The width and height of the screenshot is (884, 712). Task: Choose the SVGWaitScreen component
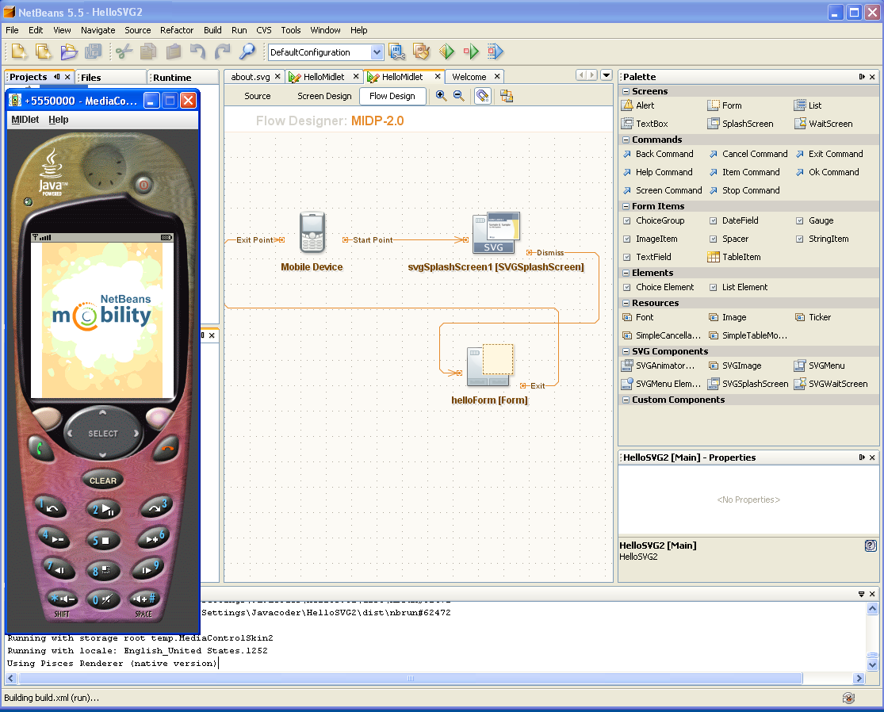click(831, 384)
